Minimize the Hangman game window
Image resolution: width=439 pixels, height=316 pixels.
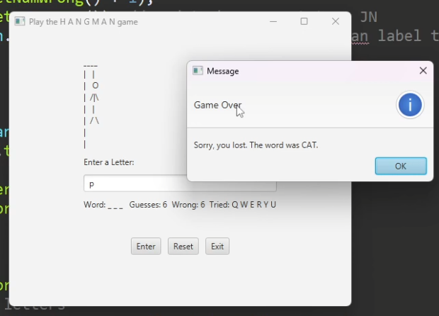pos(273,22)
